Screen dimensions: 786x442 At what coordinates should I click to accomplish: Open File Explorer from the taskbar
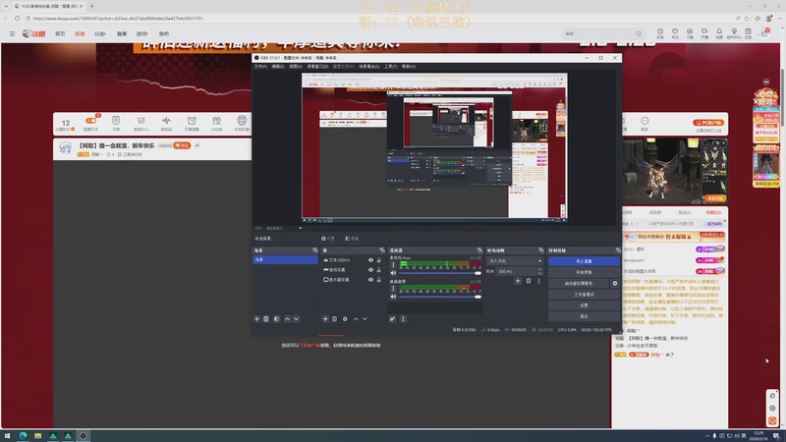click(x=37, y=435)
